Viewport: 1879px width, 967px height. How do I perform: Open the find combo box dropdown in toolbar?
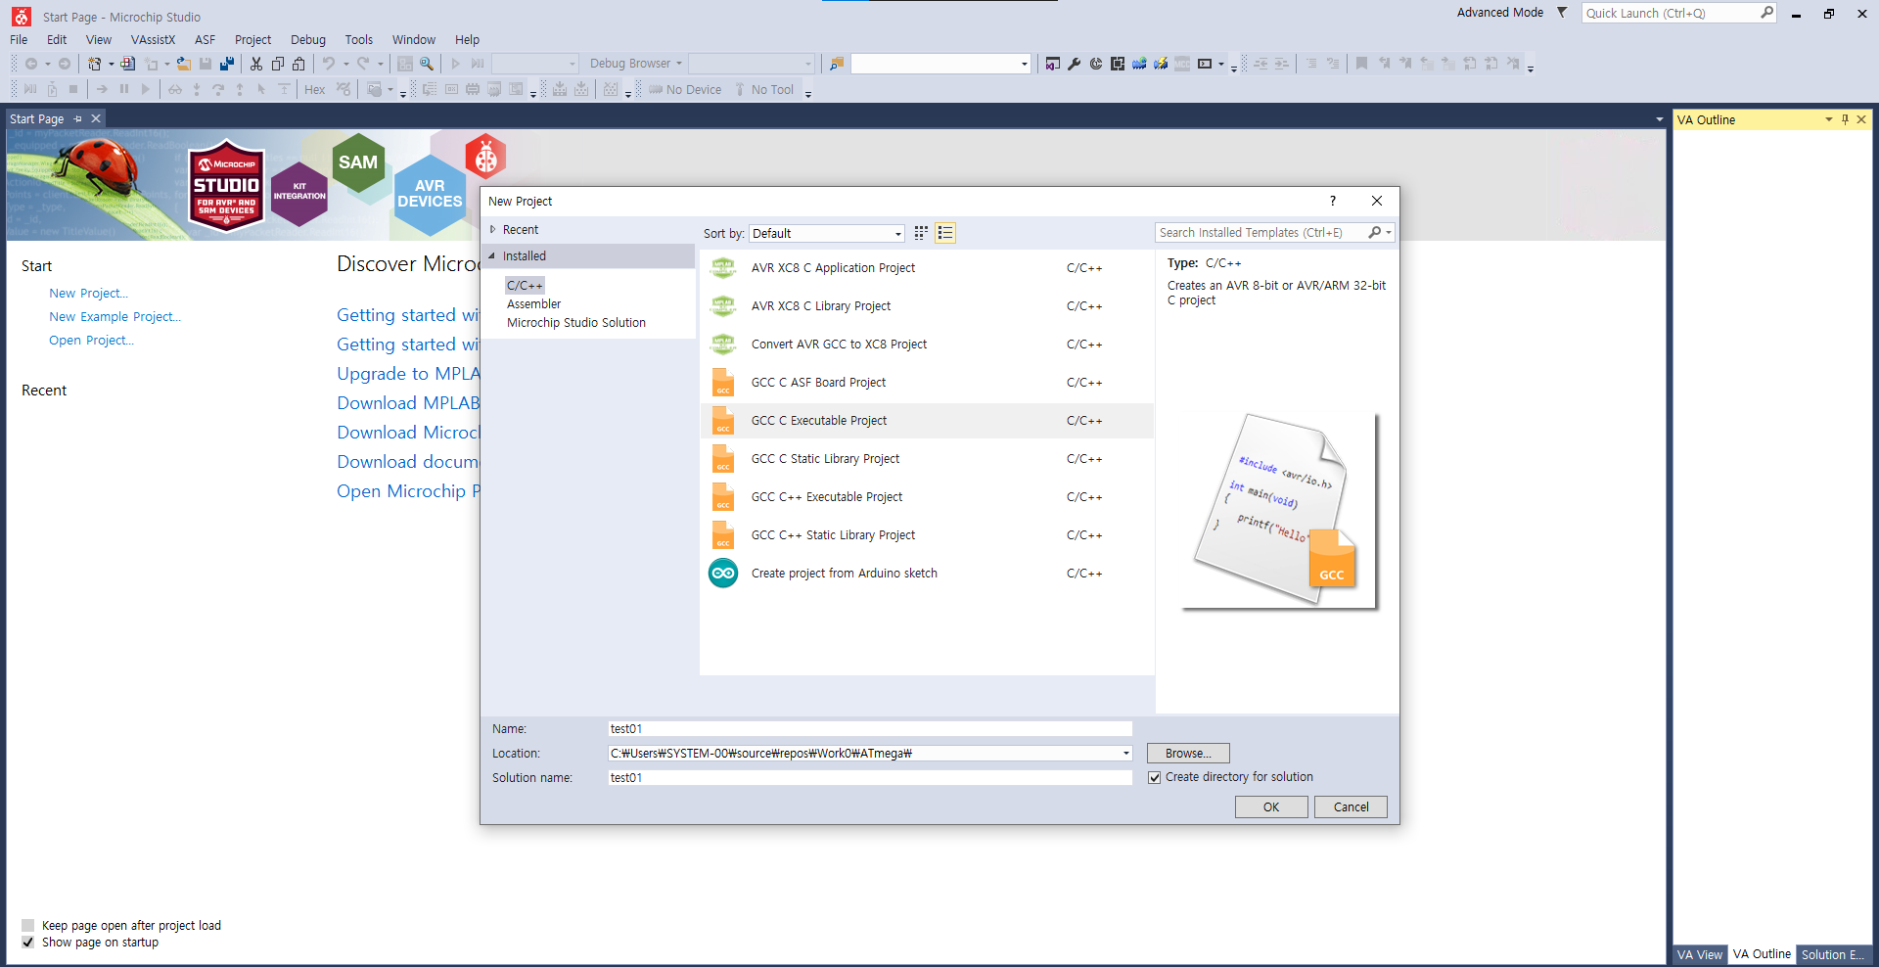point(1024,64)
